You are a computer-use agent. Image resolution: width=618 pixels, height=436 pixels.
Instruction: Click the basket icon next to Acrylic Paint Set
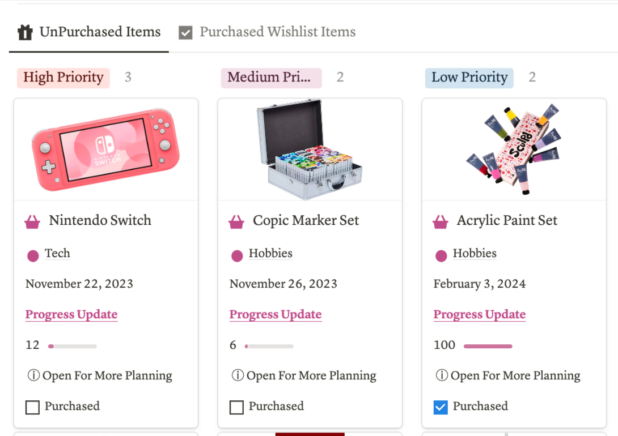pyautogui.click(x=441, y=221)
